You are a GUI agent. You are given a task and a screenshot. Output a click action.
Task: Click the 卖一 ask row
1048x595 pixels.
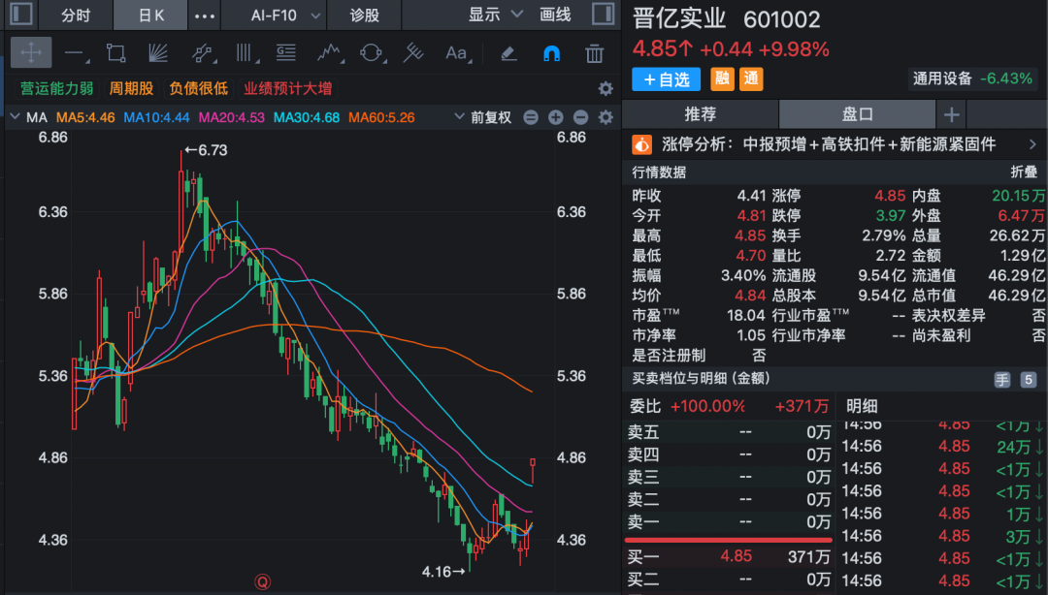click(729, 521)
